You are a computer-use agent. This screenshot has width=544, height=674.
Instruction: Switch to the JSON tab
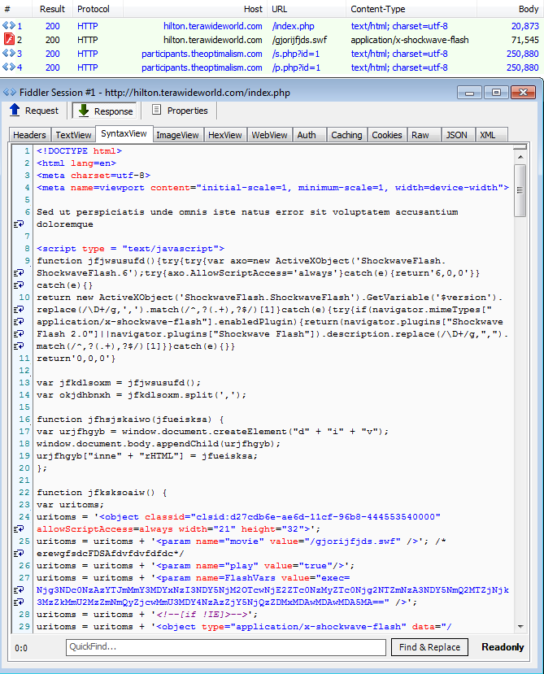[x=457, y=135]
